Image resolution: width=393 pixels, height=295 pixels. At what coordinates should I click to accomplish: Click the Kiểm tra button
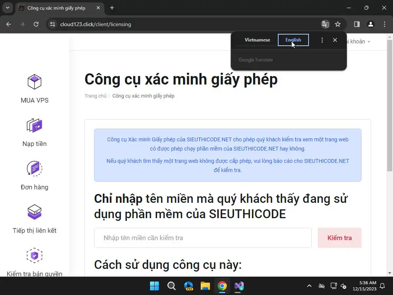340,238
